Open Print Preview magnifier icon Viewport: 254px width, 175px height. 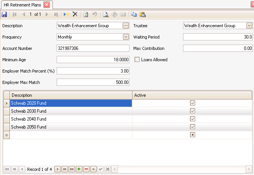[x=106, y=14]
